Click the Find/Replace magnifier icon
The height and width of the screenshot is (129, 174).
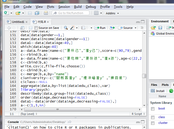pos(66,28)
